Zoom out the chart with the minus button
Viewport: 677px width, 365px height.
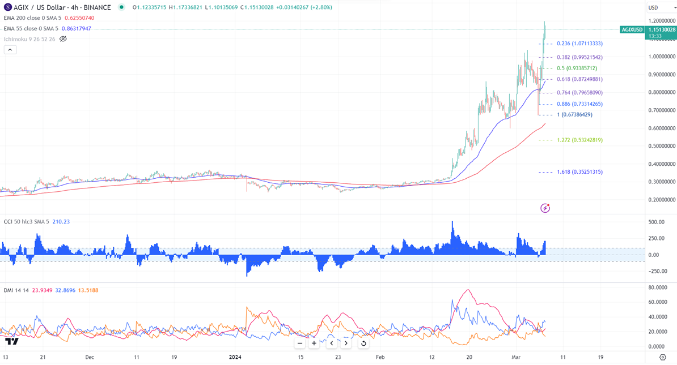point(299,343)
